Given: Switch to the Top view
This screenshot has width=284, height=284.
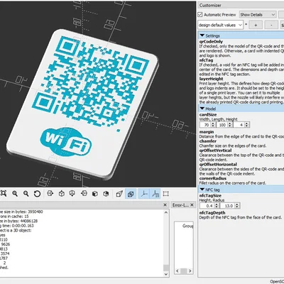Looking at the screenshot, I should pos(62,194).
